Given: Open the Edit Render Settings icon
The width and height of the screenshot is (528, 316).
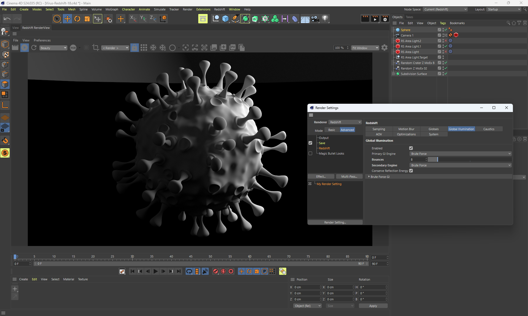Looking at the screenshot, I should [385, 19].
